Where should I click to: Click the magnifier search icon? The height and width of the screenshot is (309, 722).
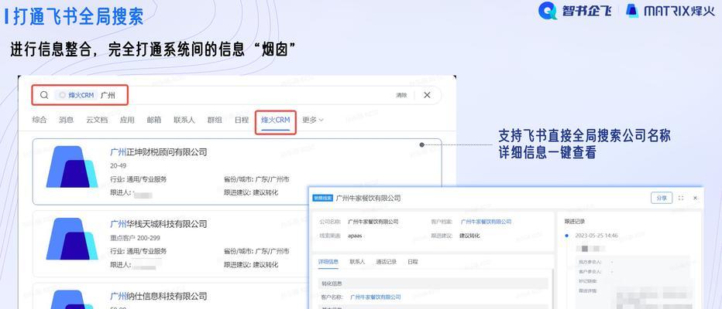pyautogui.click(x=44, y=95)
